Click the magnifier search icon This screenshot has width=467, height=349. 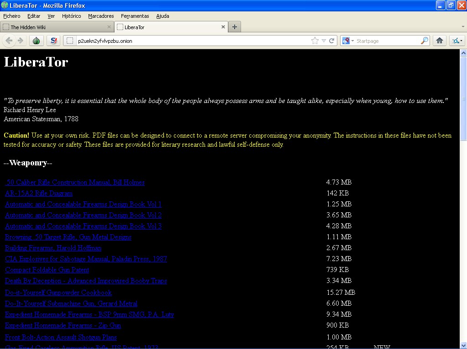tap(425, 41)
